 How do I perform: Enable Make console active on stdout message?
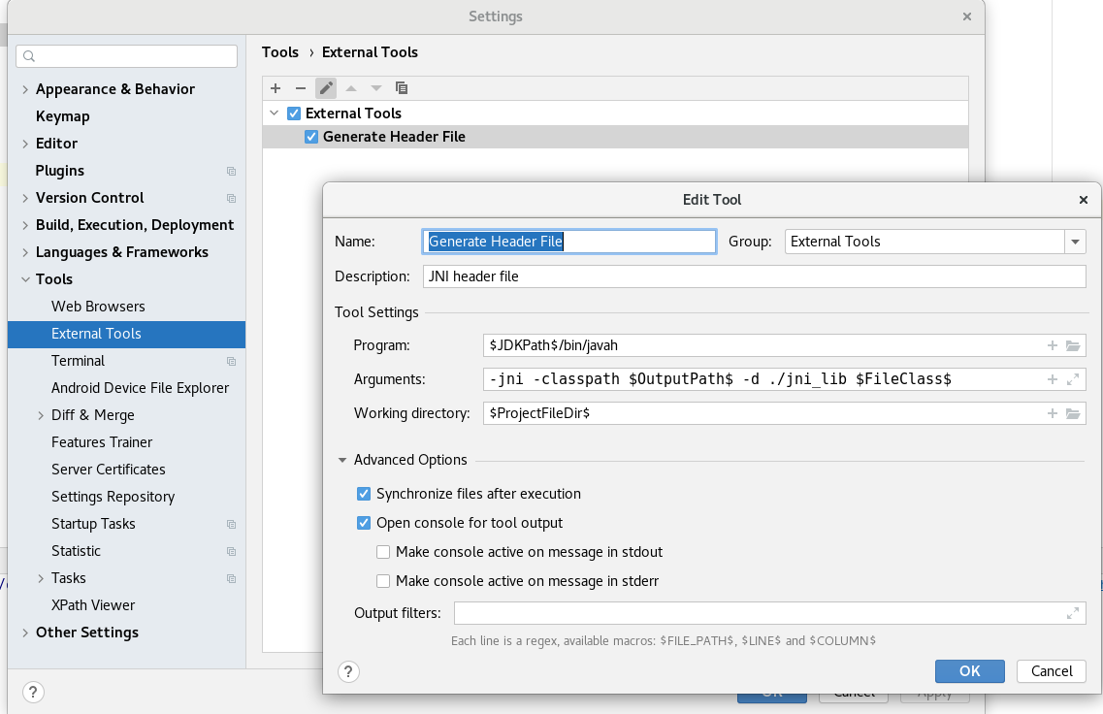(x=383, y=552)
